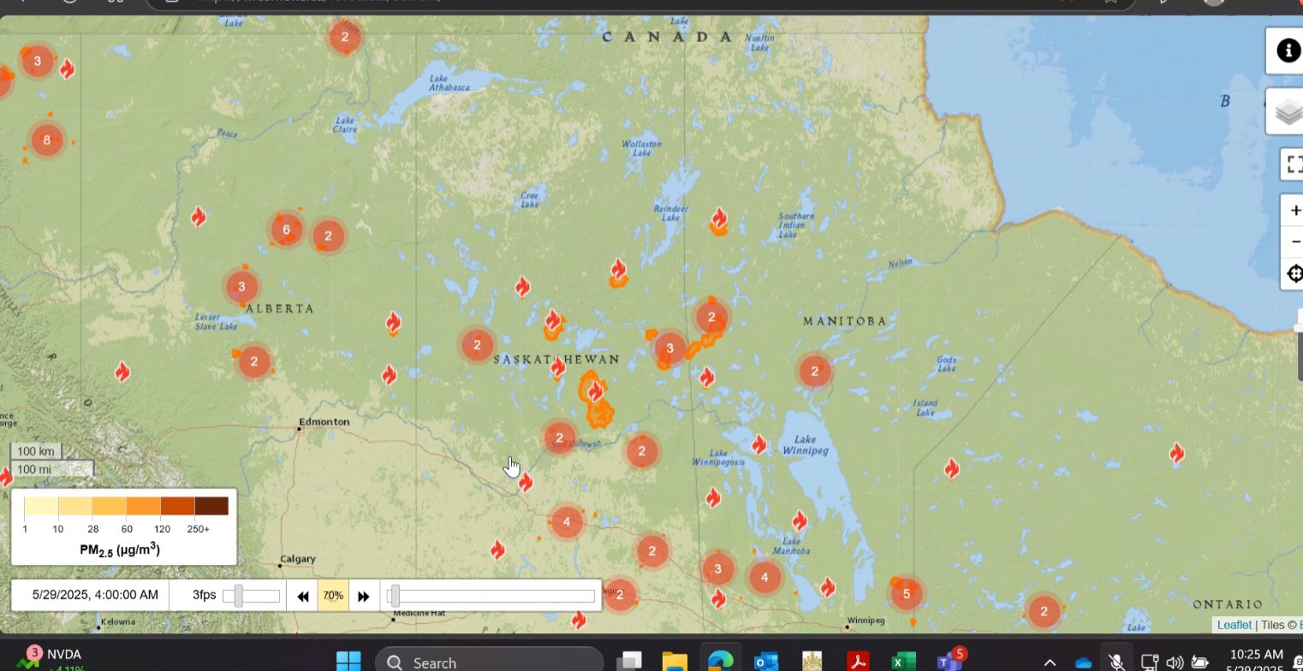
Task: Select the 2 cluster below Lesser Slave Lake
Action: 253,361
